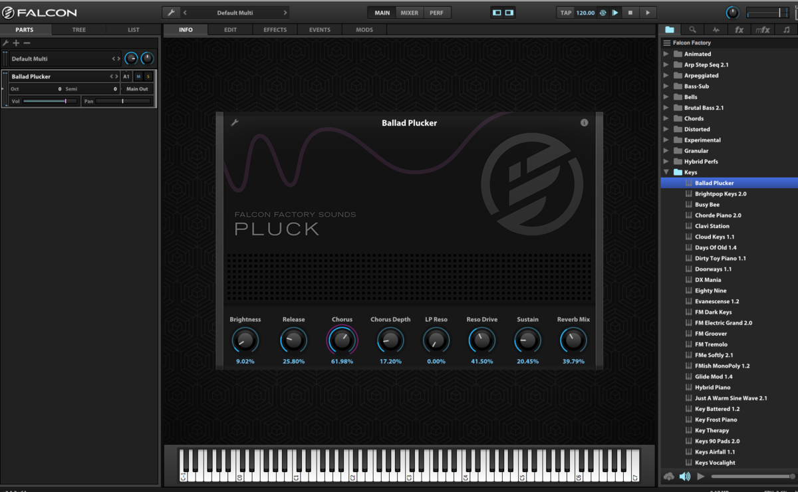Open the mfx event processors tab
Image resolution: width=798 pixels, height=492 pixels.
[762, 30]
